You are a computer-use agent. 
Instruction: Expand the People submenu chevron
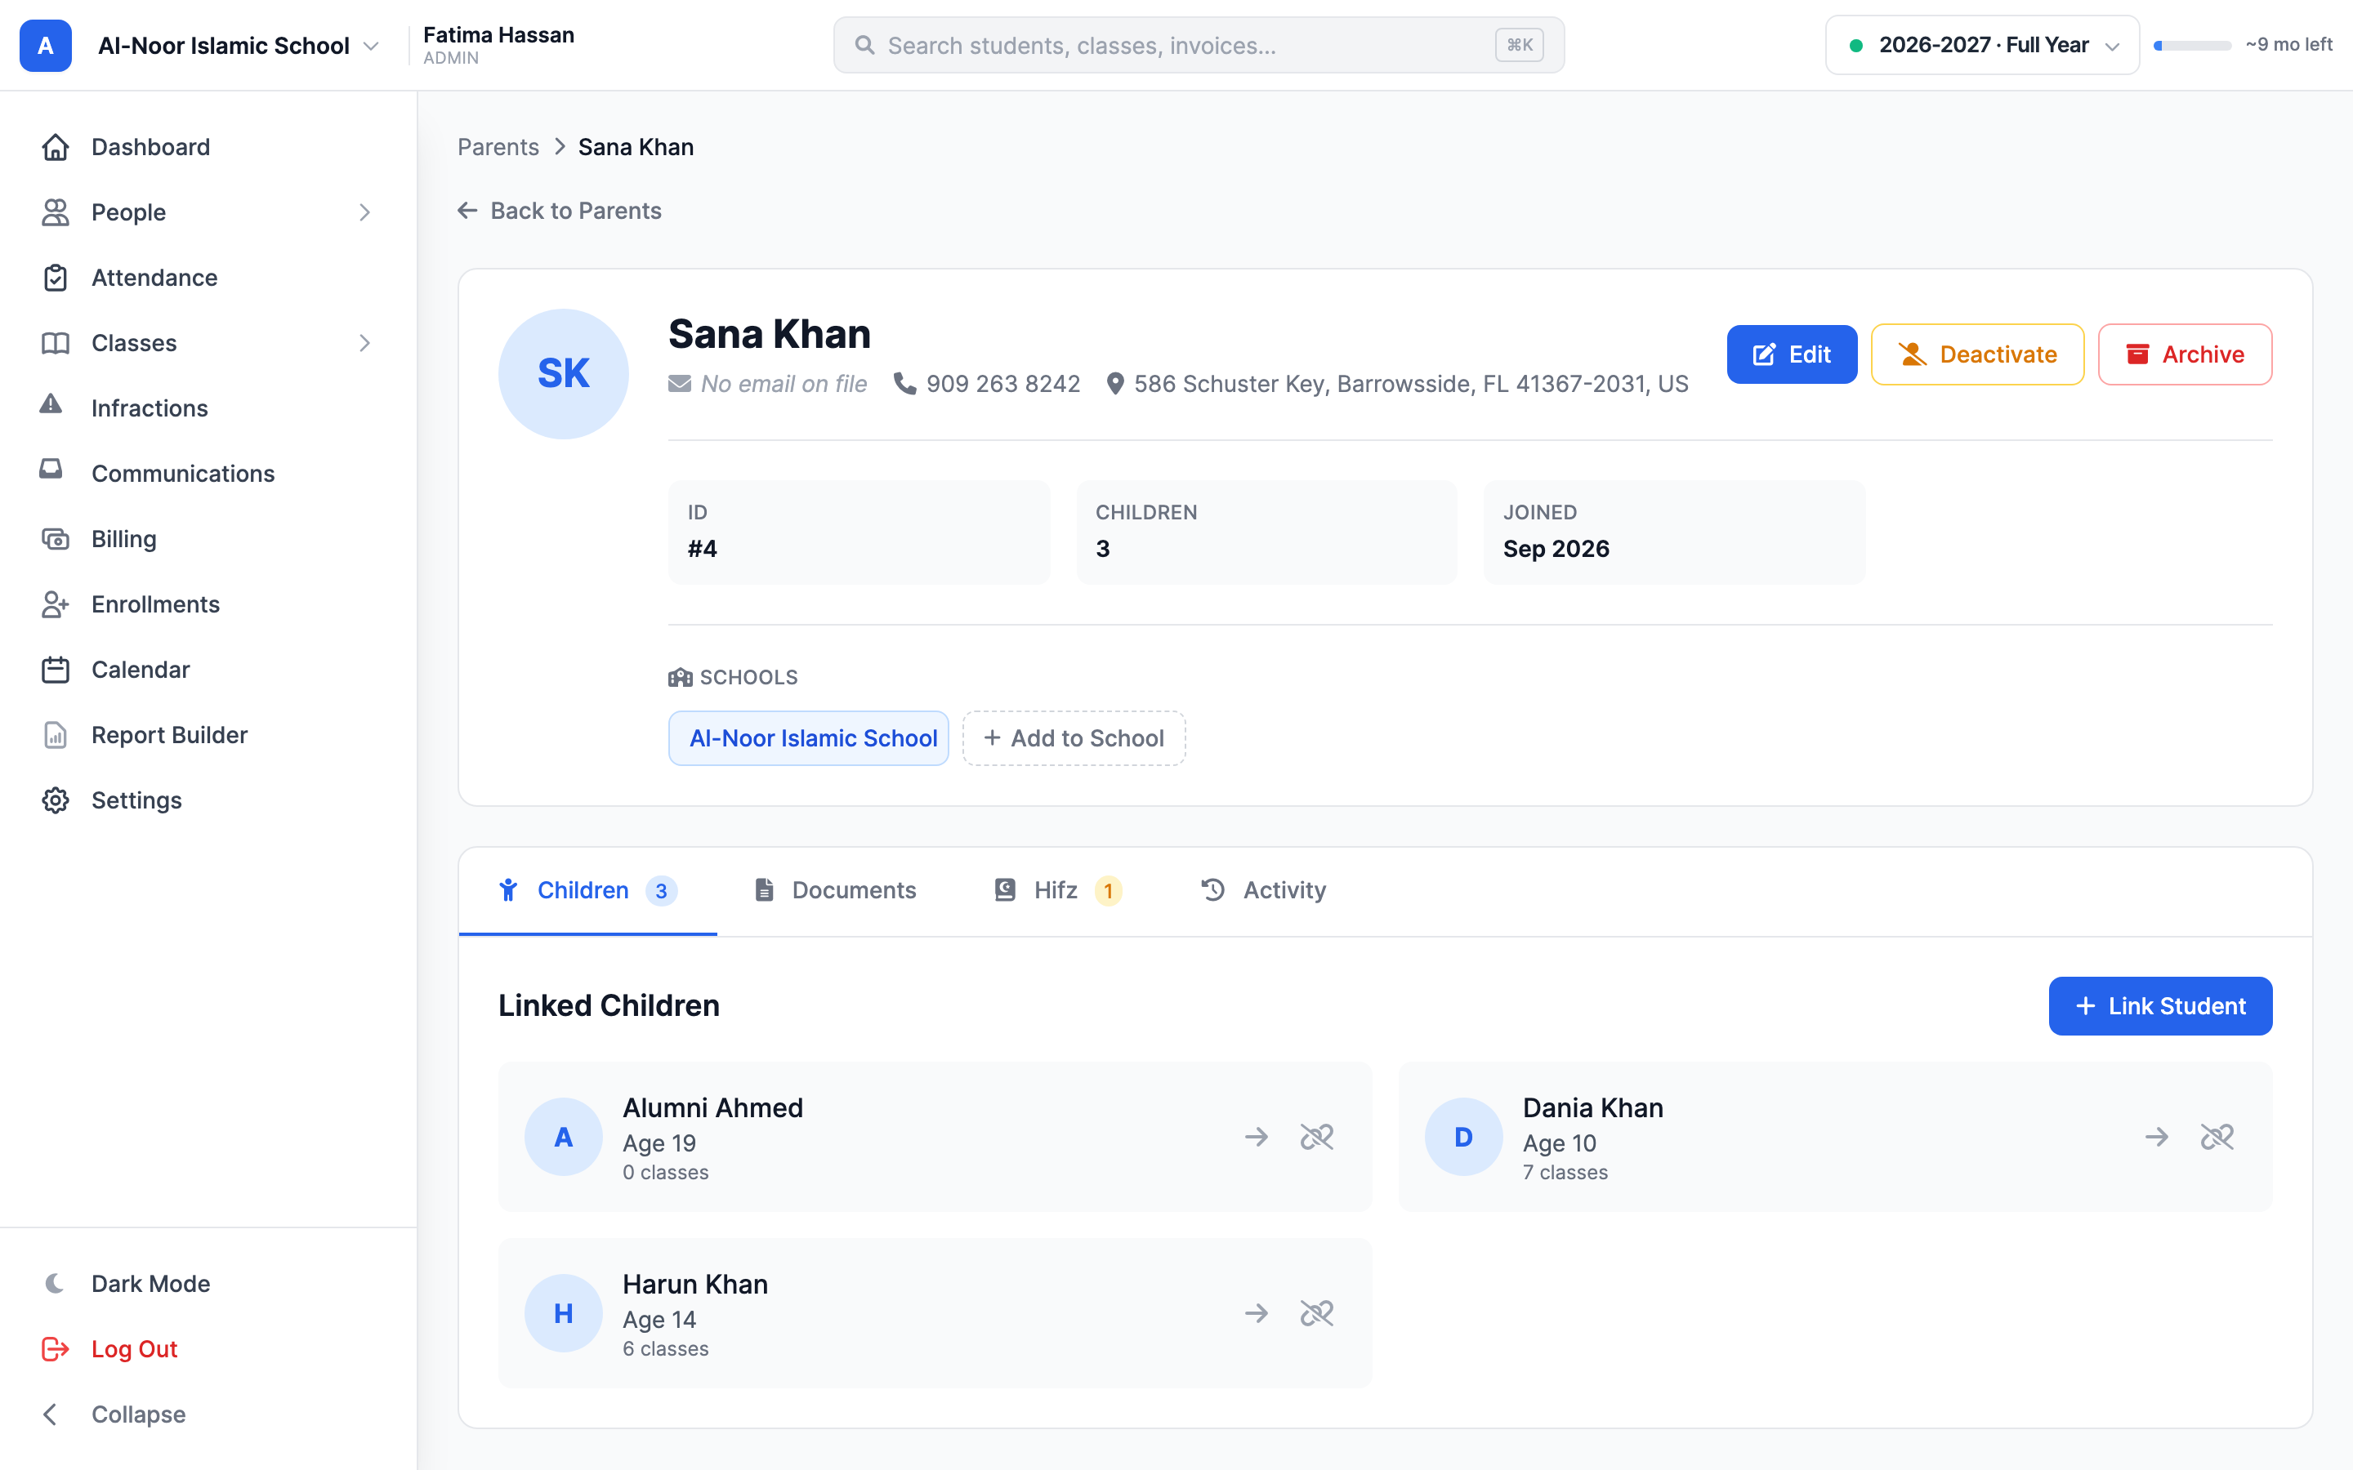(x=364, y=212)
